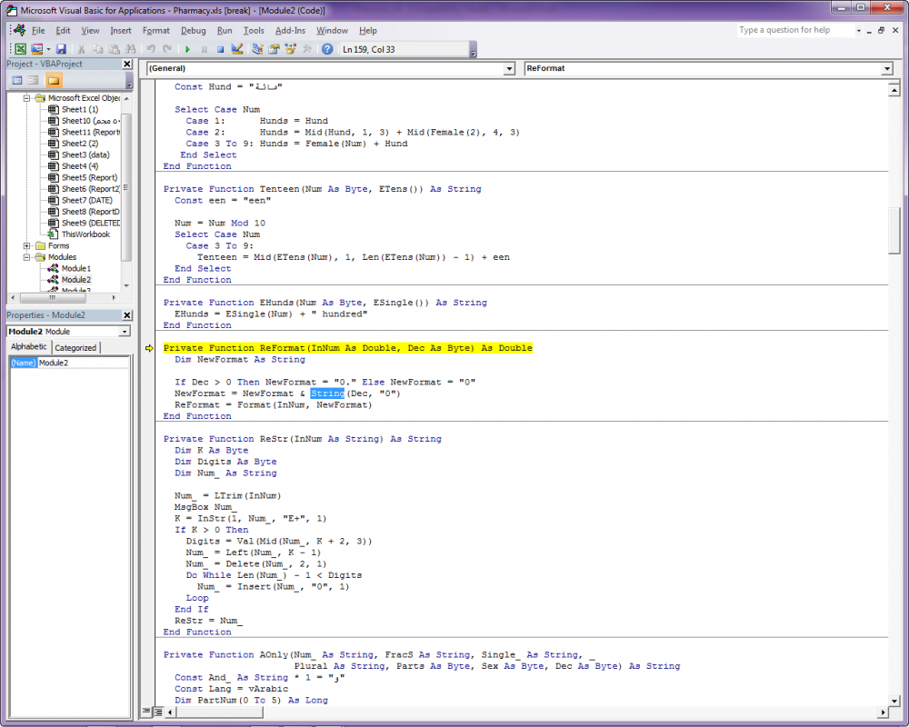Click View Code icon in Project panel
The height and width of the screenshot is (727, 909).
[17, 80]
